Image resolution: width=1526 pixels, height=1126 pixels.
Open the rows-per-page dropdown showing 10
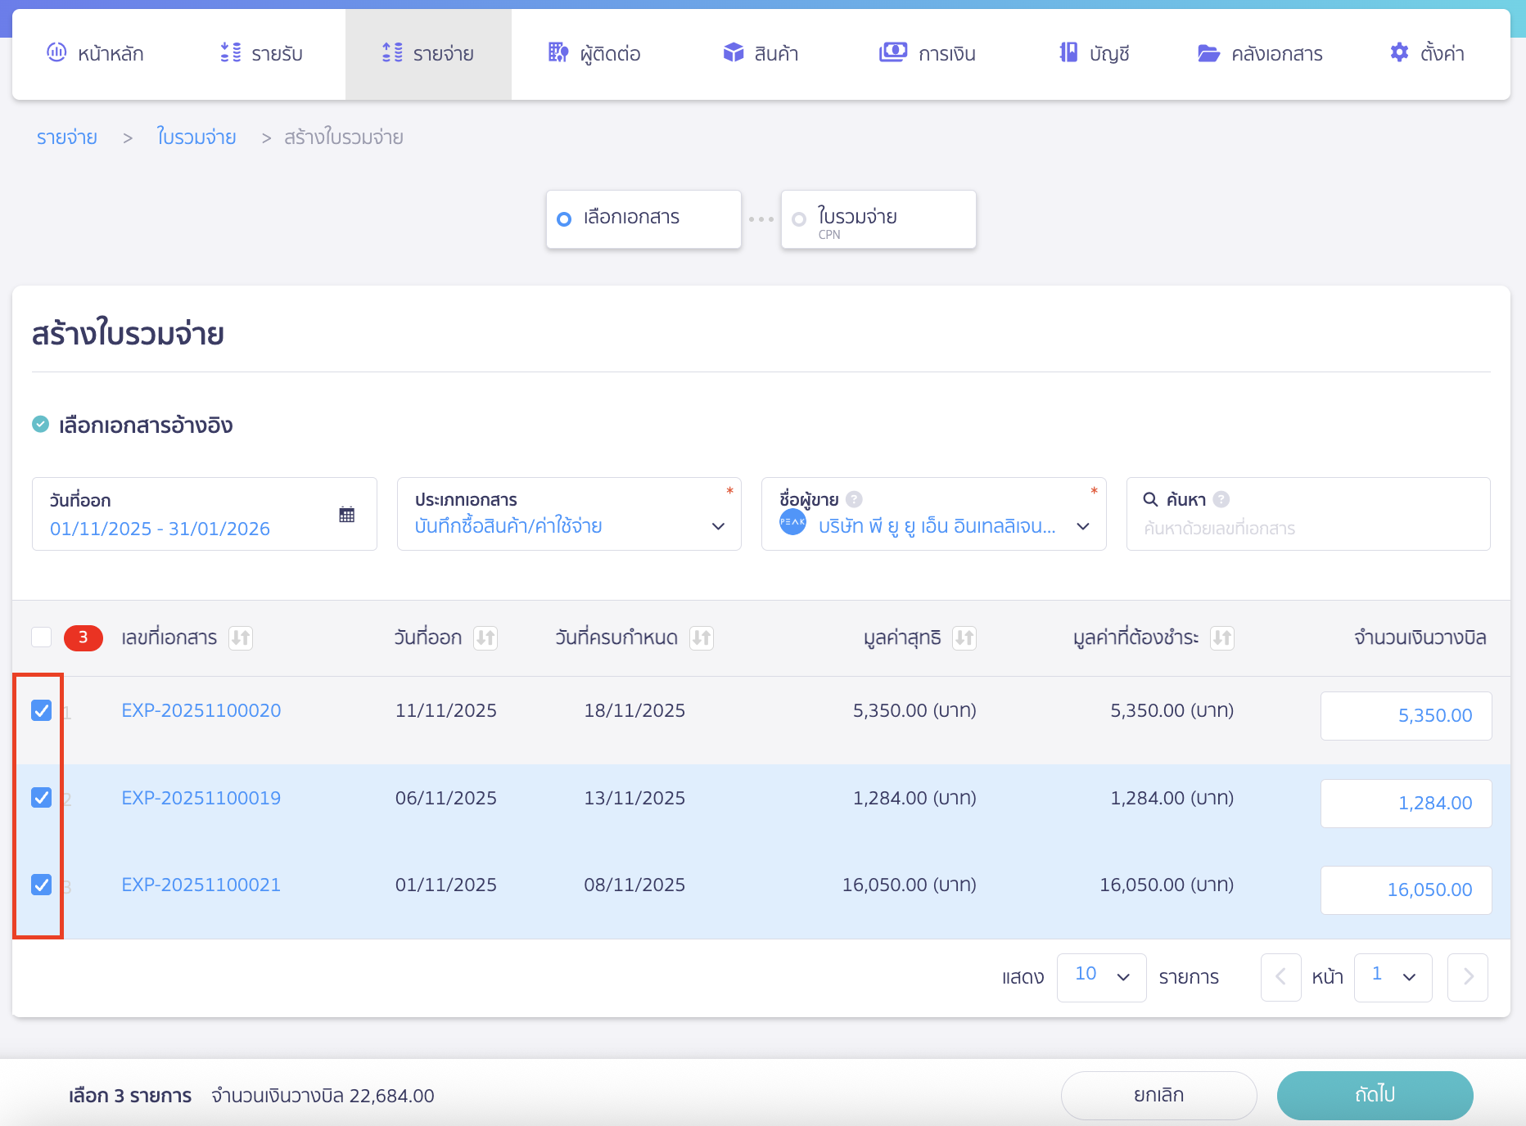pos(1101,976)
